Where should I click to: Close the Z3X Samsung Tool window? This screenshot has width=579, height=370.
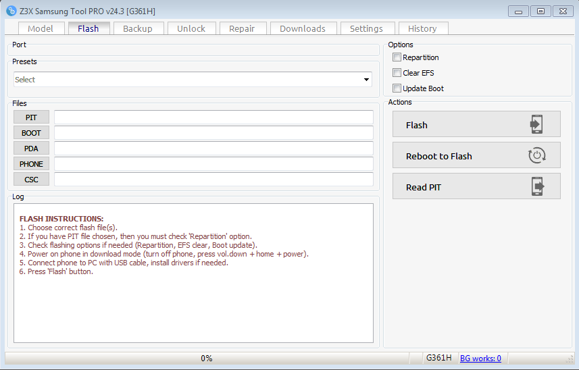pyautogui.click(x=563, y=11)
